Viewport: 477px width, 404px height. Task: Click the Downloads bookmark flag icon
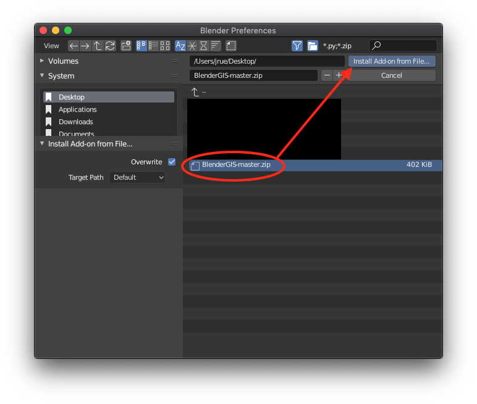[x=49, y=122]
